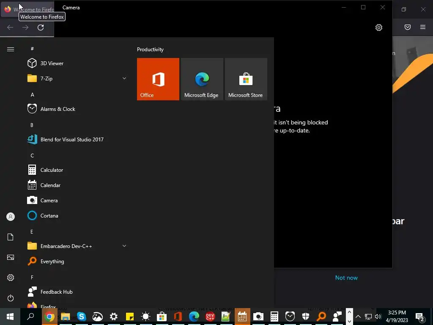Open 3D Viewer from the app list
Viewport: 433px width, 325px height.
coord(77,63)
